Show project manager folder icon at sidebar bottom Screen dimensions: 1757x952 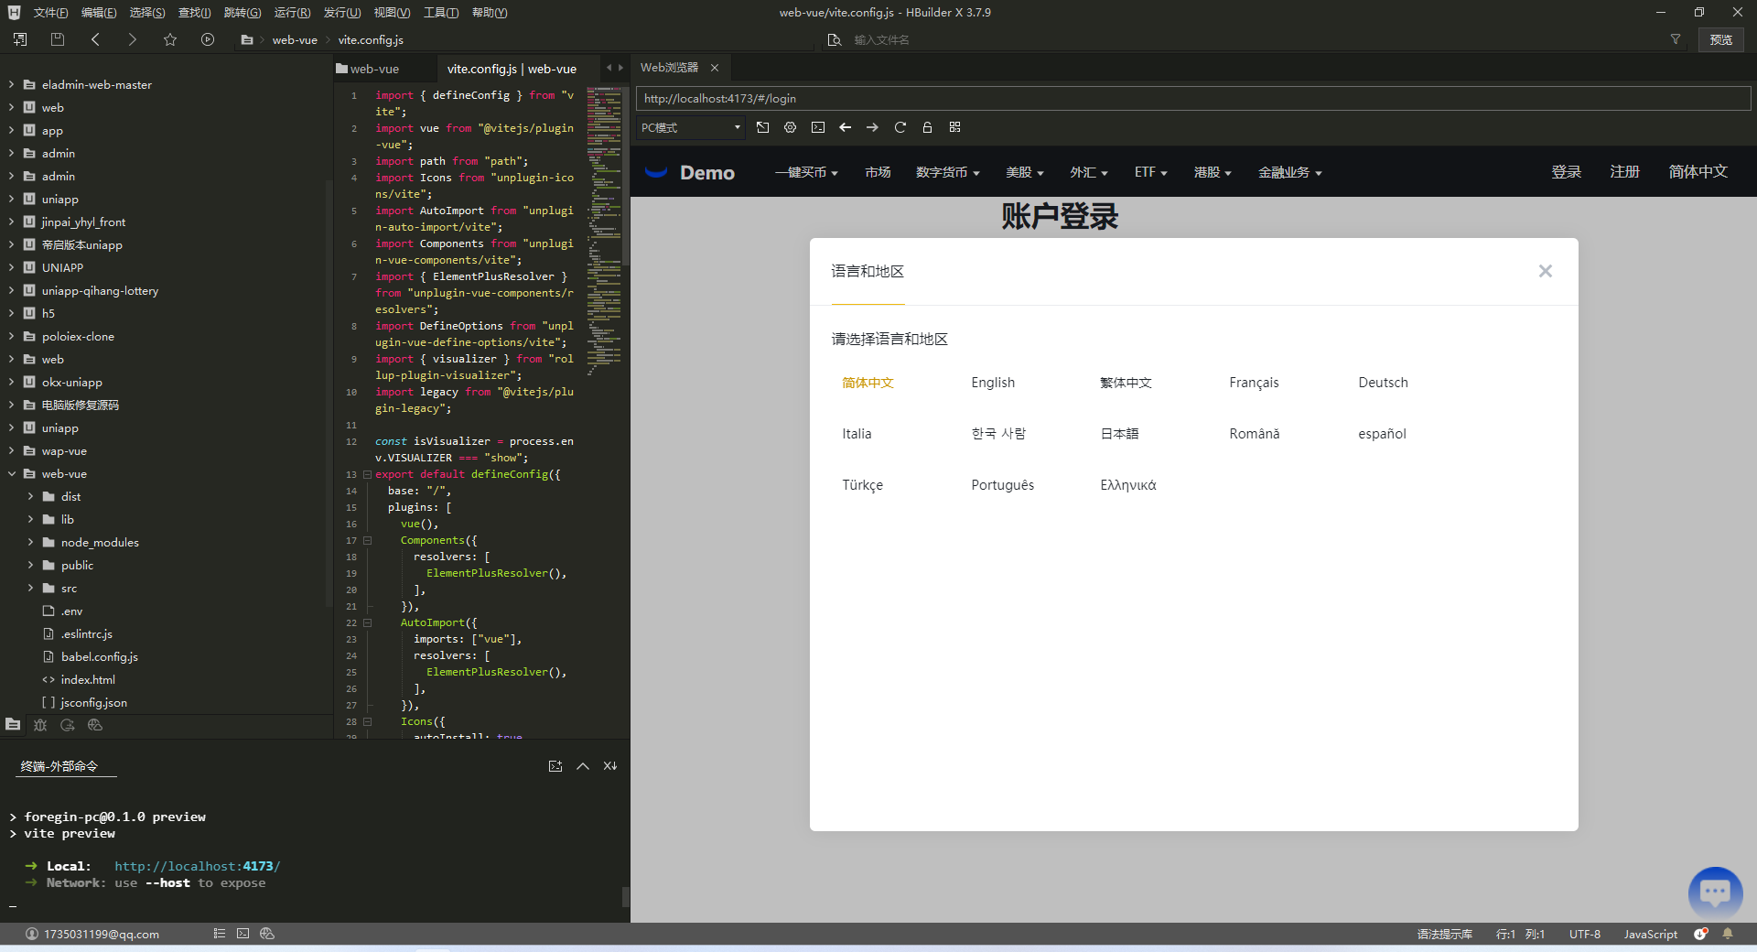13,725
